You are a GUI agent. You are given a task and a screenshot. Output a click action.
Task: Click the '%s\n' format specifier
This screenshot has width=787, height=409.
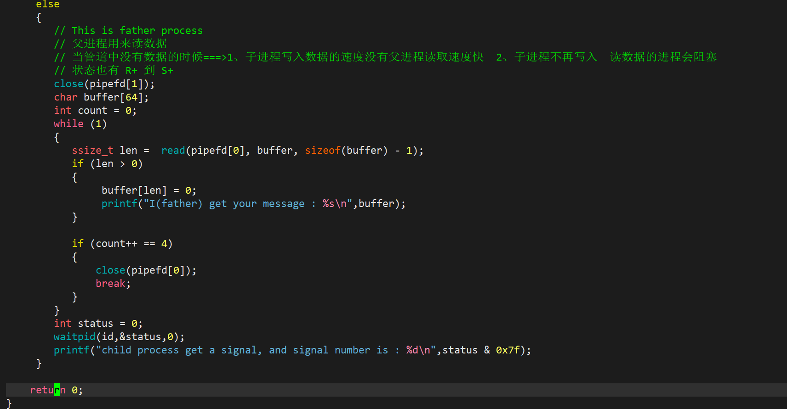(335, 204)
